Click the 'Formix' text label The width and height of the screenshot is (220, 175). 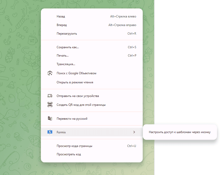point(61,132)
